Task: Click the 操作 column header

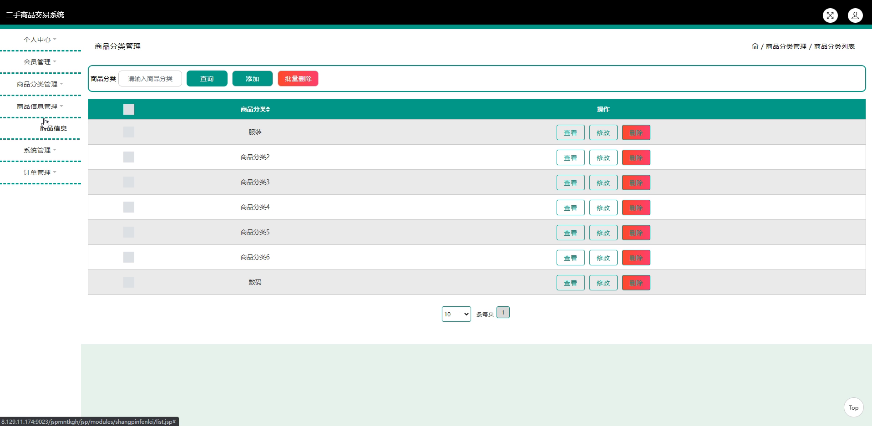Action: [603, 109]
